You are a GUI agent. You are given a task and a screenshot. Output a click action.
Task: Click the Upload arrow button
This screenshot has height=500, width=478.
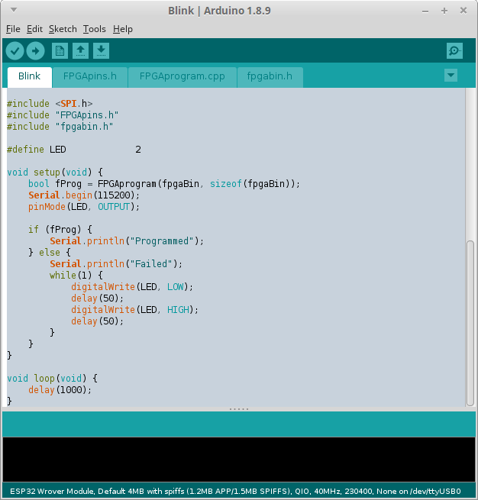click(35, 50)
